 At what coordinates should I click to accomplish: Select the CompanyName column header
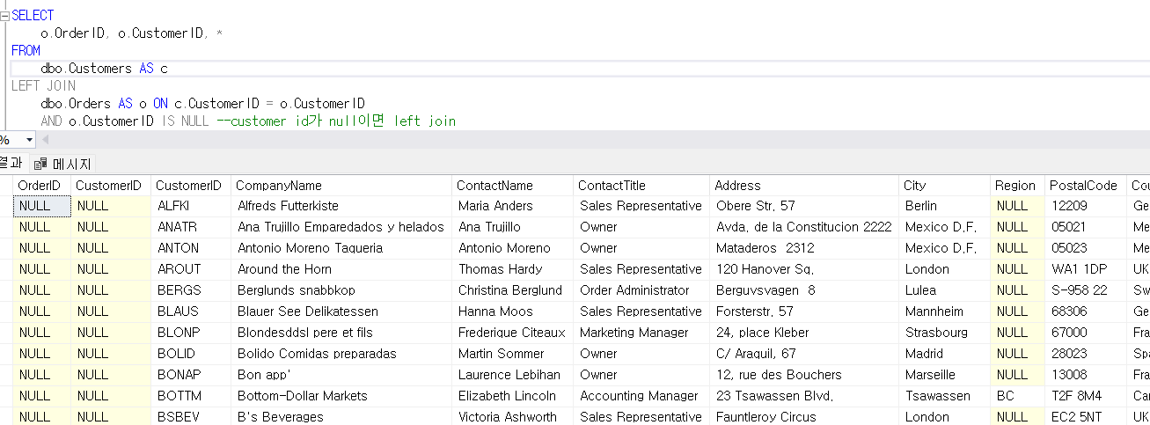pos(341,186)
